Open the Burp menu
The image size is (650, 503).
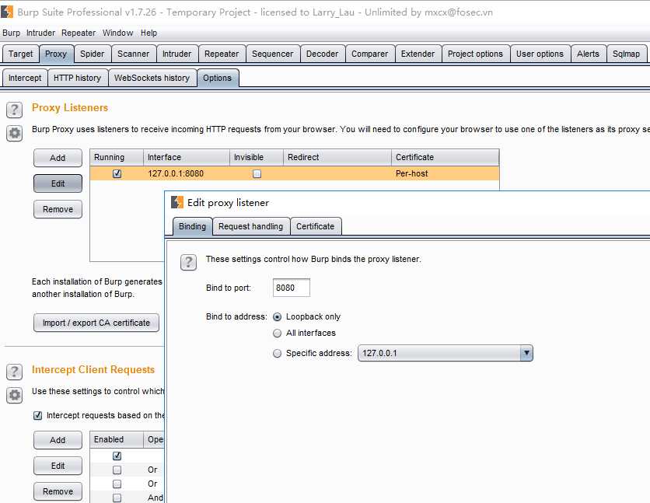click(11, 33)
